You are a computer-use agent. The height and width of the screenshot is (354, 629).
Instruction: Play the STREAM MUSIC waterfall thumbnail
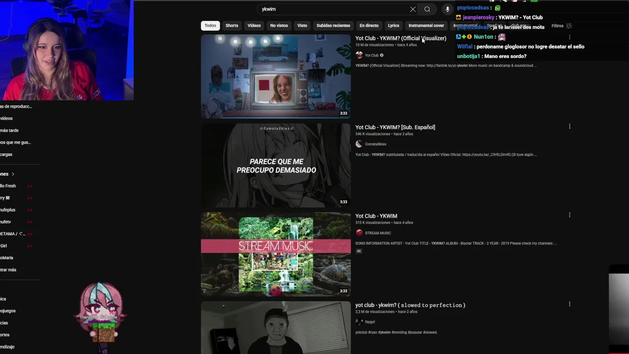276,254
